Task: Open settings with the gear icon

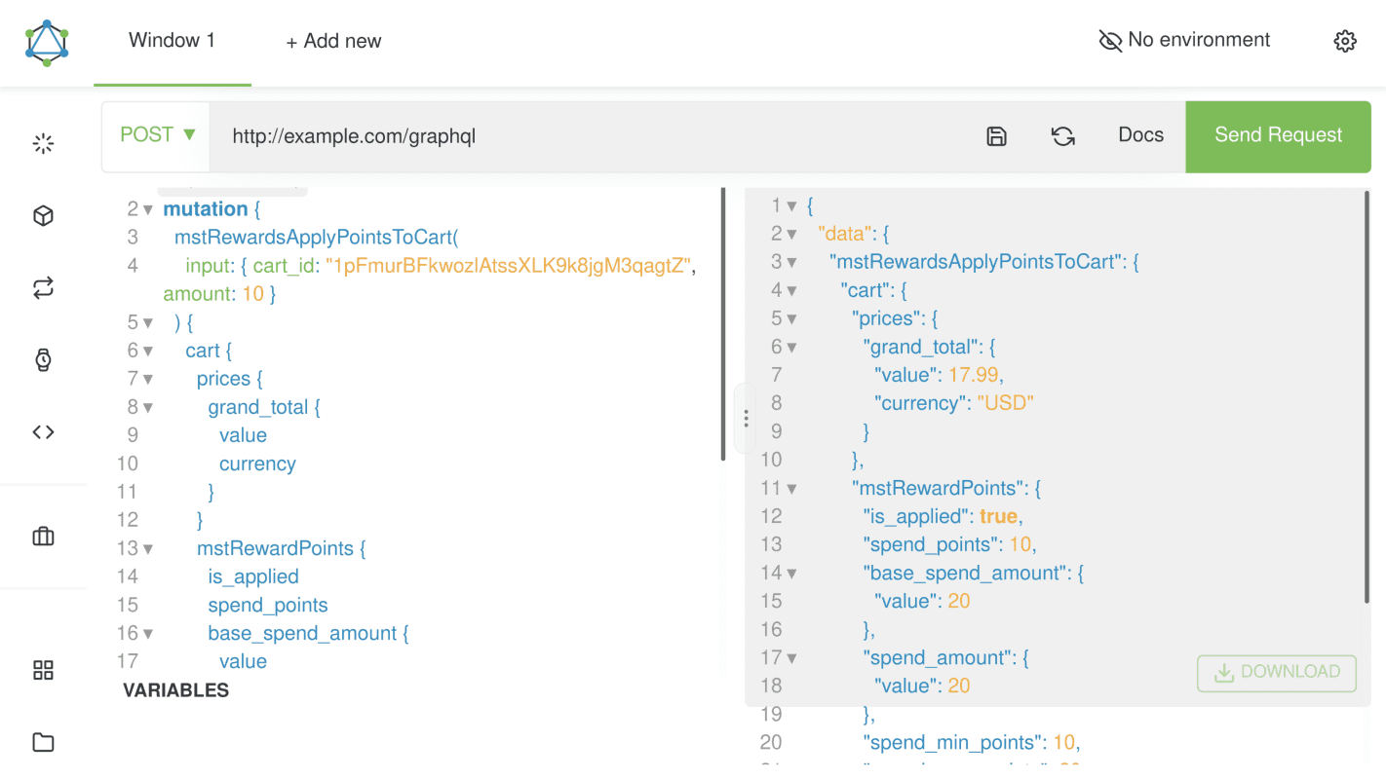Action: click(x=1345, y=41)
